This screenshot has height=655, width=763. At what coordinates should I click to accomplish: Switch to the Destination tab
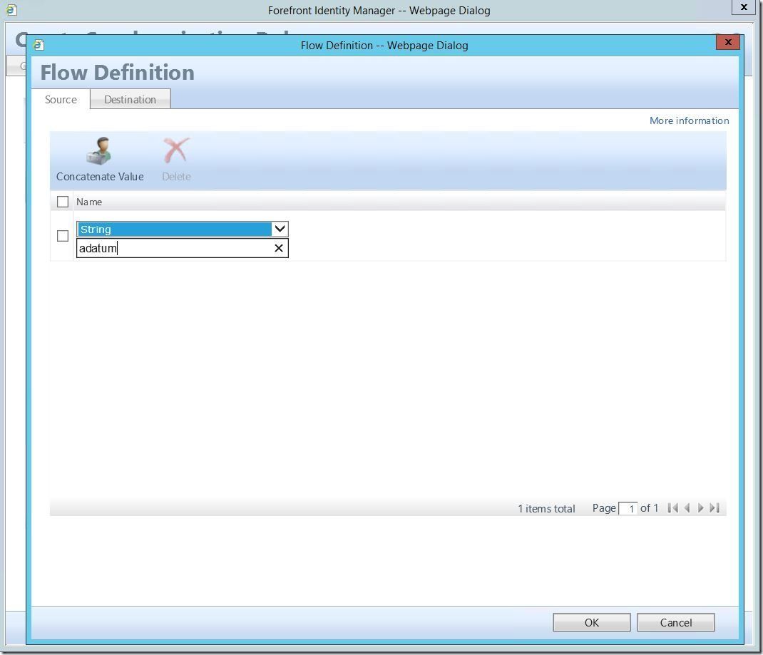coord(130,99)
